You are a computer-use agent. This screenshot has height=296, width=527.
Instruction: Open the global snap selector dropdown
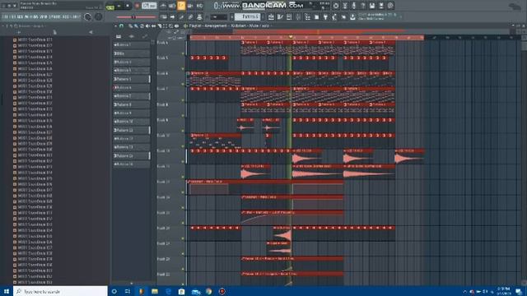pos(219,16)
